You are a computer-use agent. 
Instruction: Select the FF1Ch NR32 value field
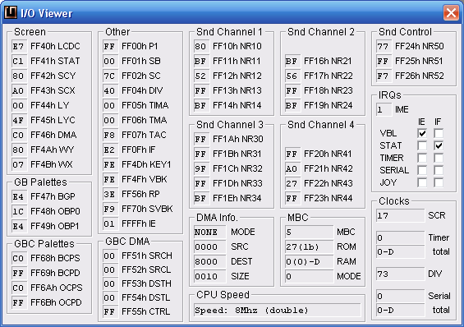tap(201, 168)
